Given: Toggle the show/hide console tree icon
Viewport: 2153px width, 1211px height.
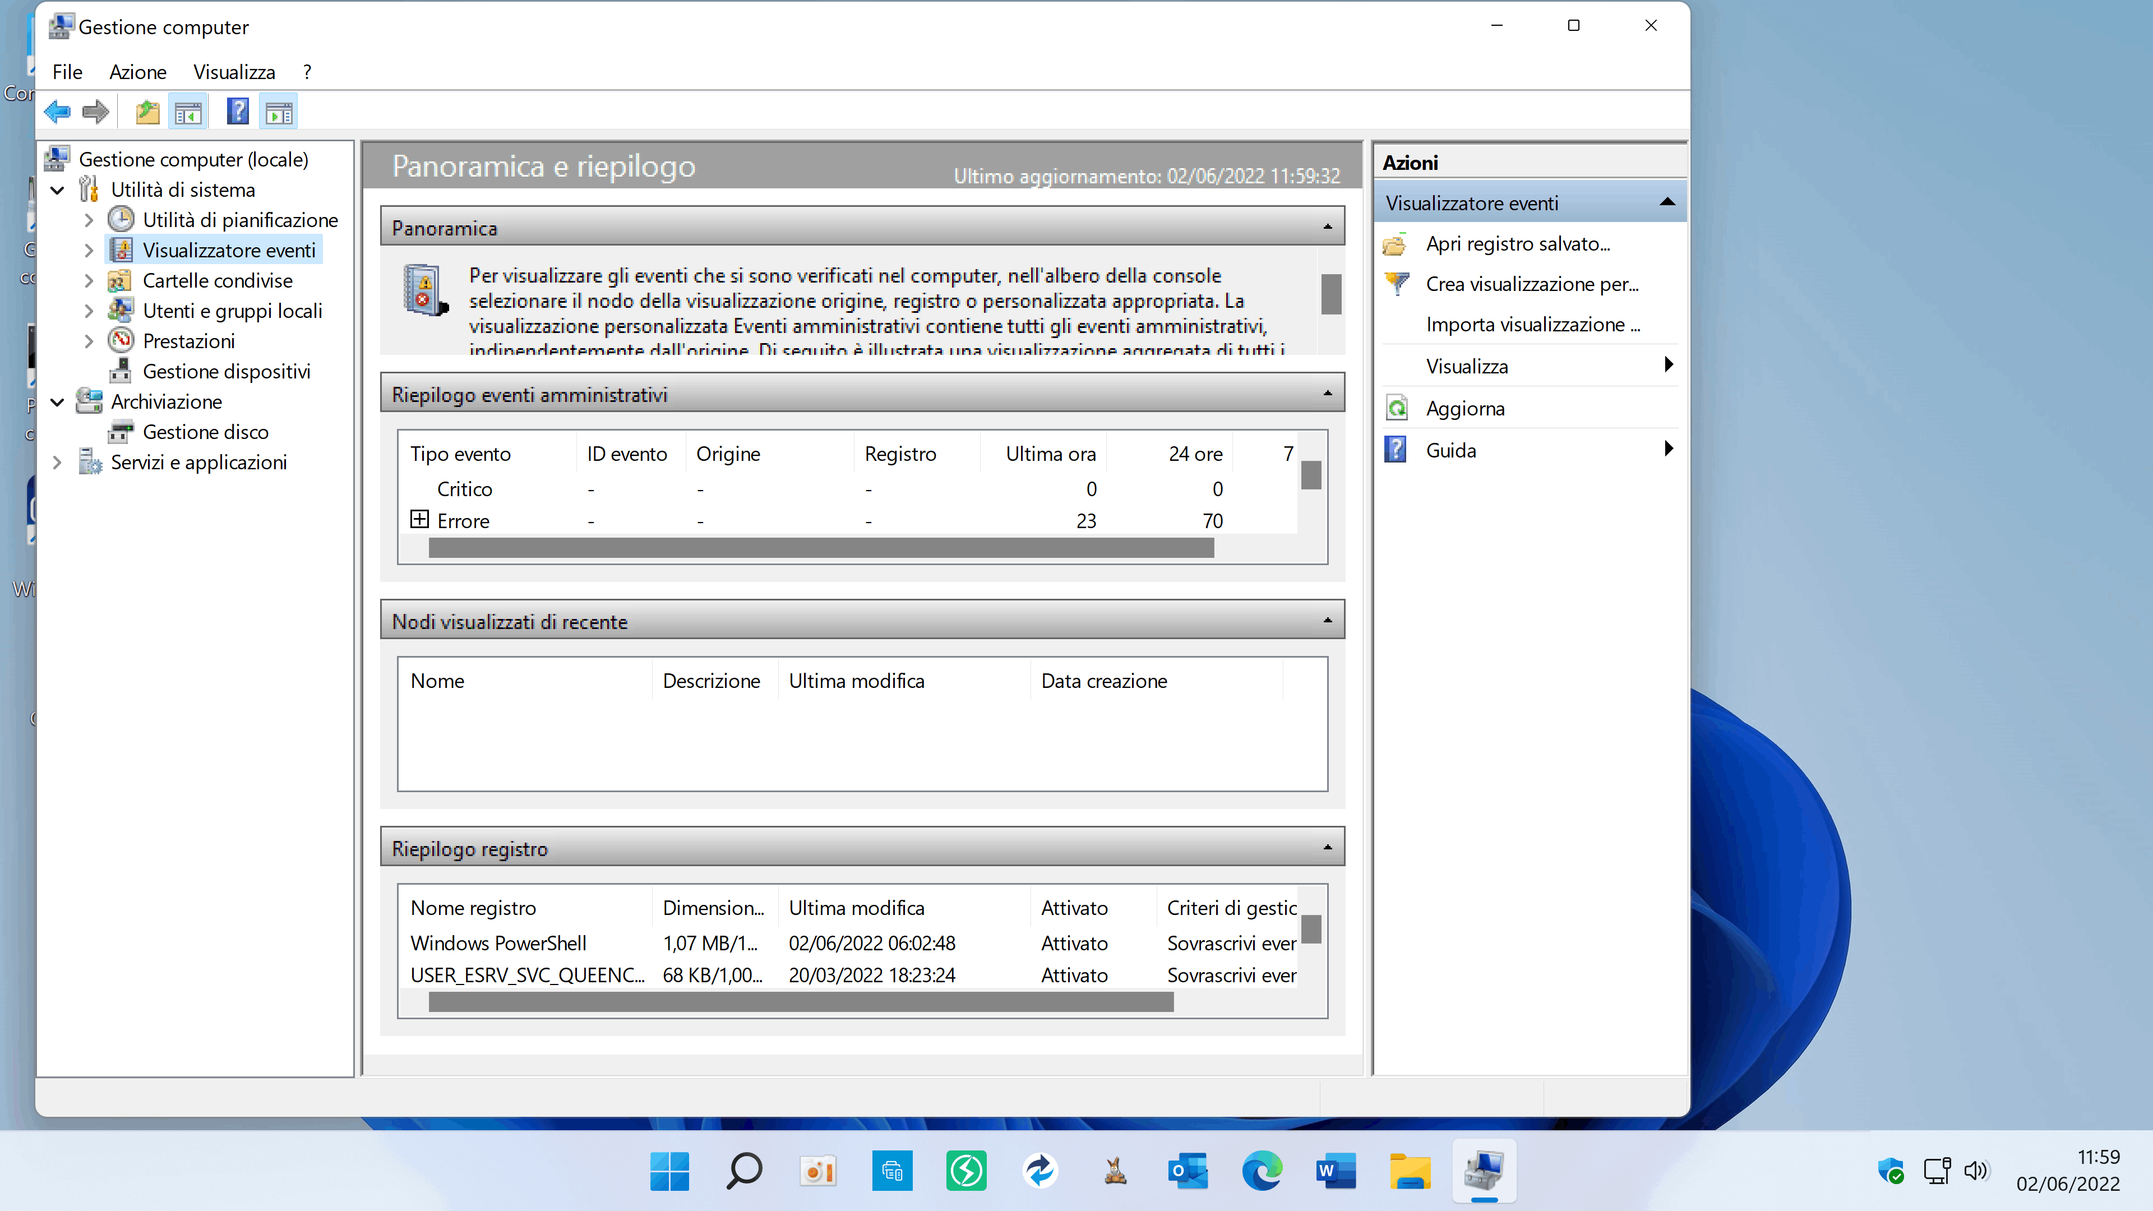Looking at the screenshot, I should tap(188, 111).
